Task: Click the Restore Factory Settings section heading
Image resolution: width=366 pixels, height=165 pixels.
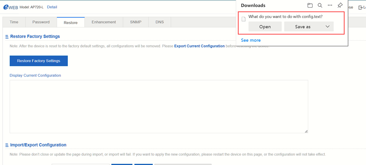Action: pos(35,36)
